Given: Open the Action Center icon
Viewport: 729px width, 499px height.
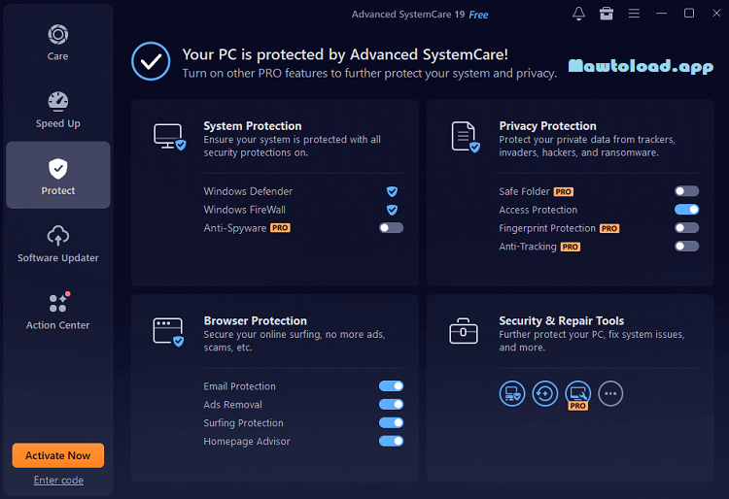Looking at the screenshot, I should (x=59, y=302).
